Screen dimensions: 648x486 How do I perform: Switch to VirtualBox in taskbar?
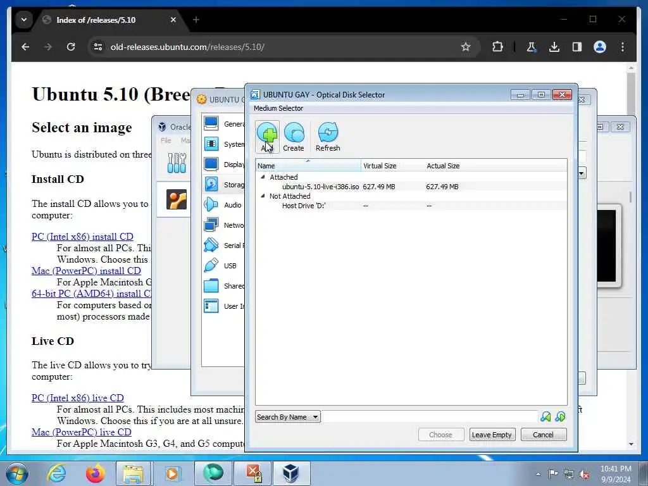coord(291,473)
